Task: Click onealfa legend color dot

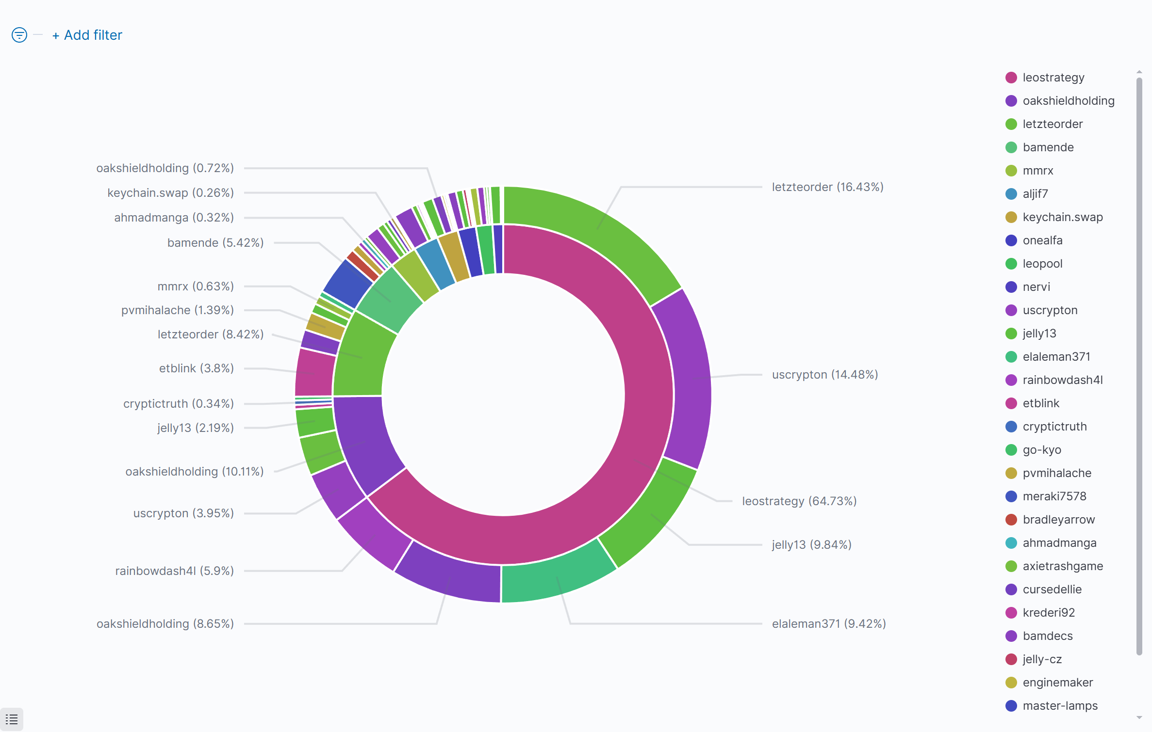Action: [x=1011, y=240]
